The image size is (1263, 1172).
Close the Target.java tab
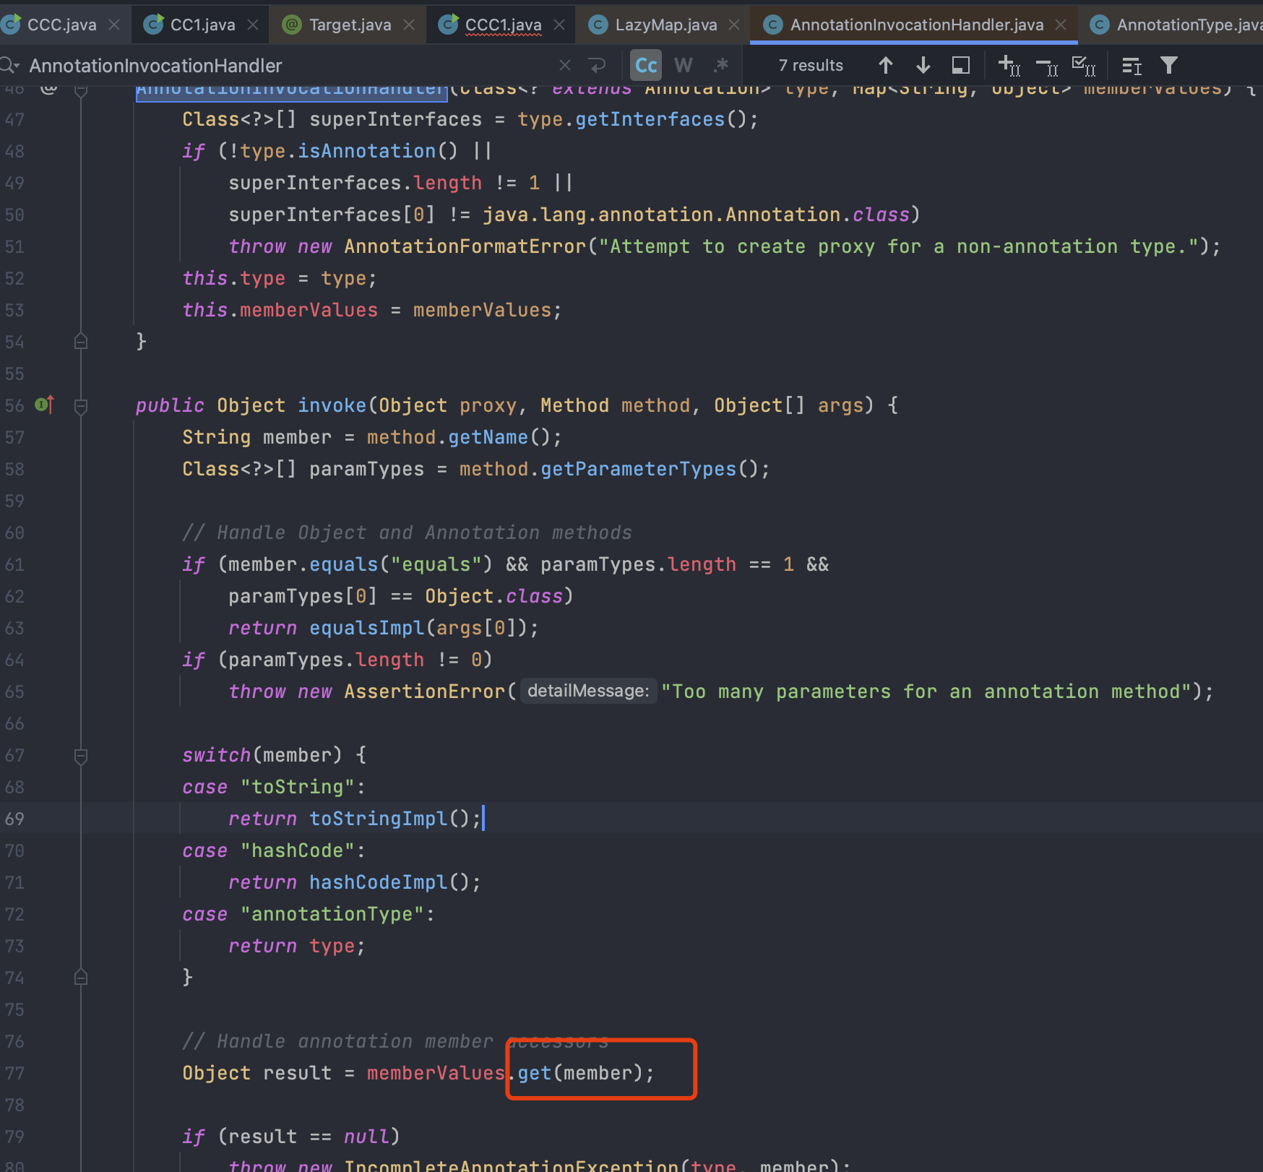point(409,25)
